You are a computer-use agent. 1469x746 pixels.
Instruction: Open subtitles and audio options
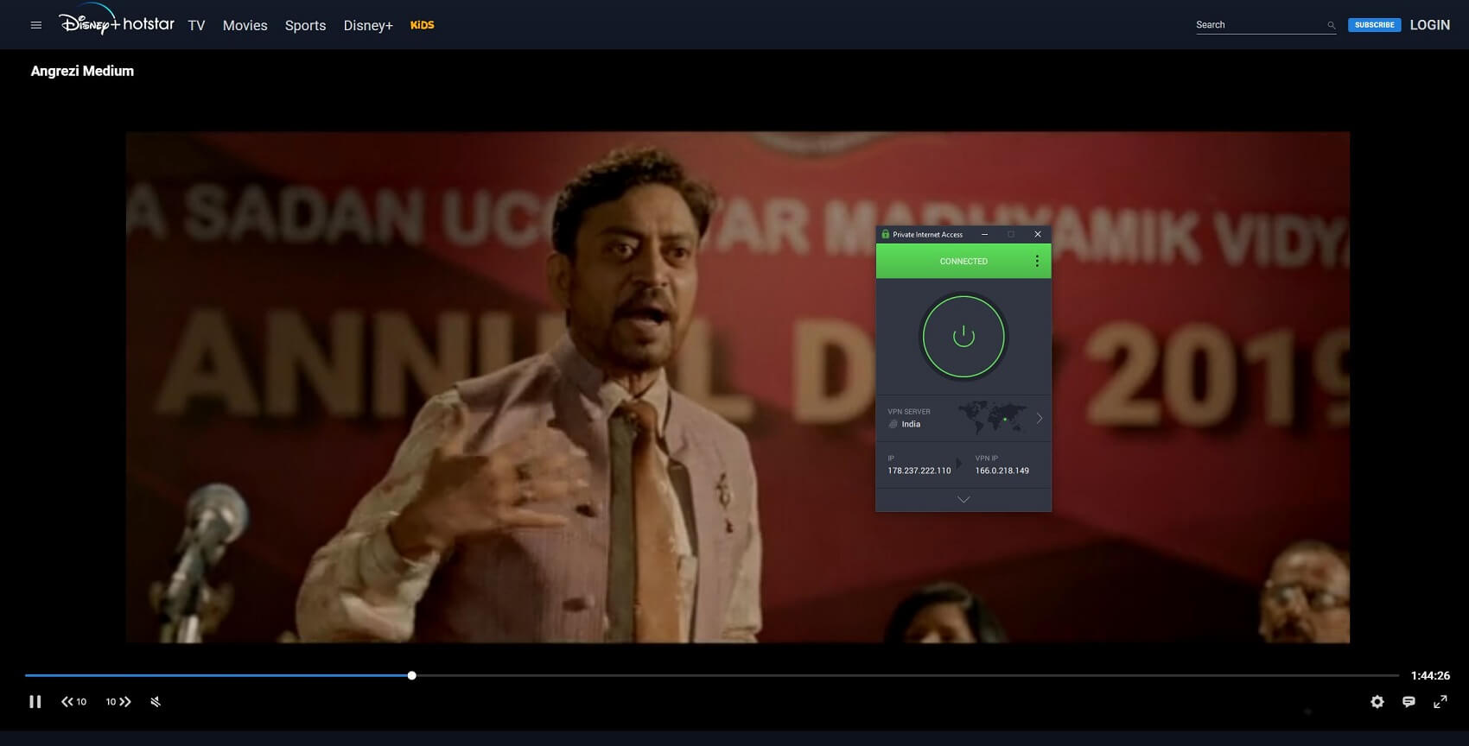(1409, 702)
